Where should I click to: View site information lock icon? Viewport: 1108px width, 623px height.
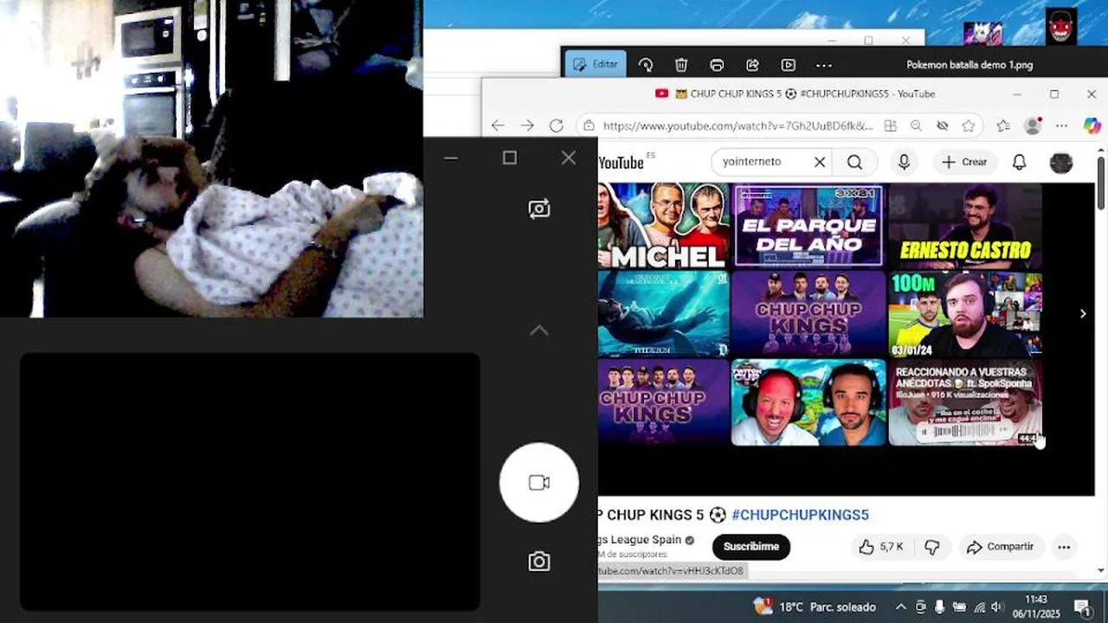coord(589,125)
